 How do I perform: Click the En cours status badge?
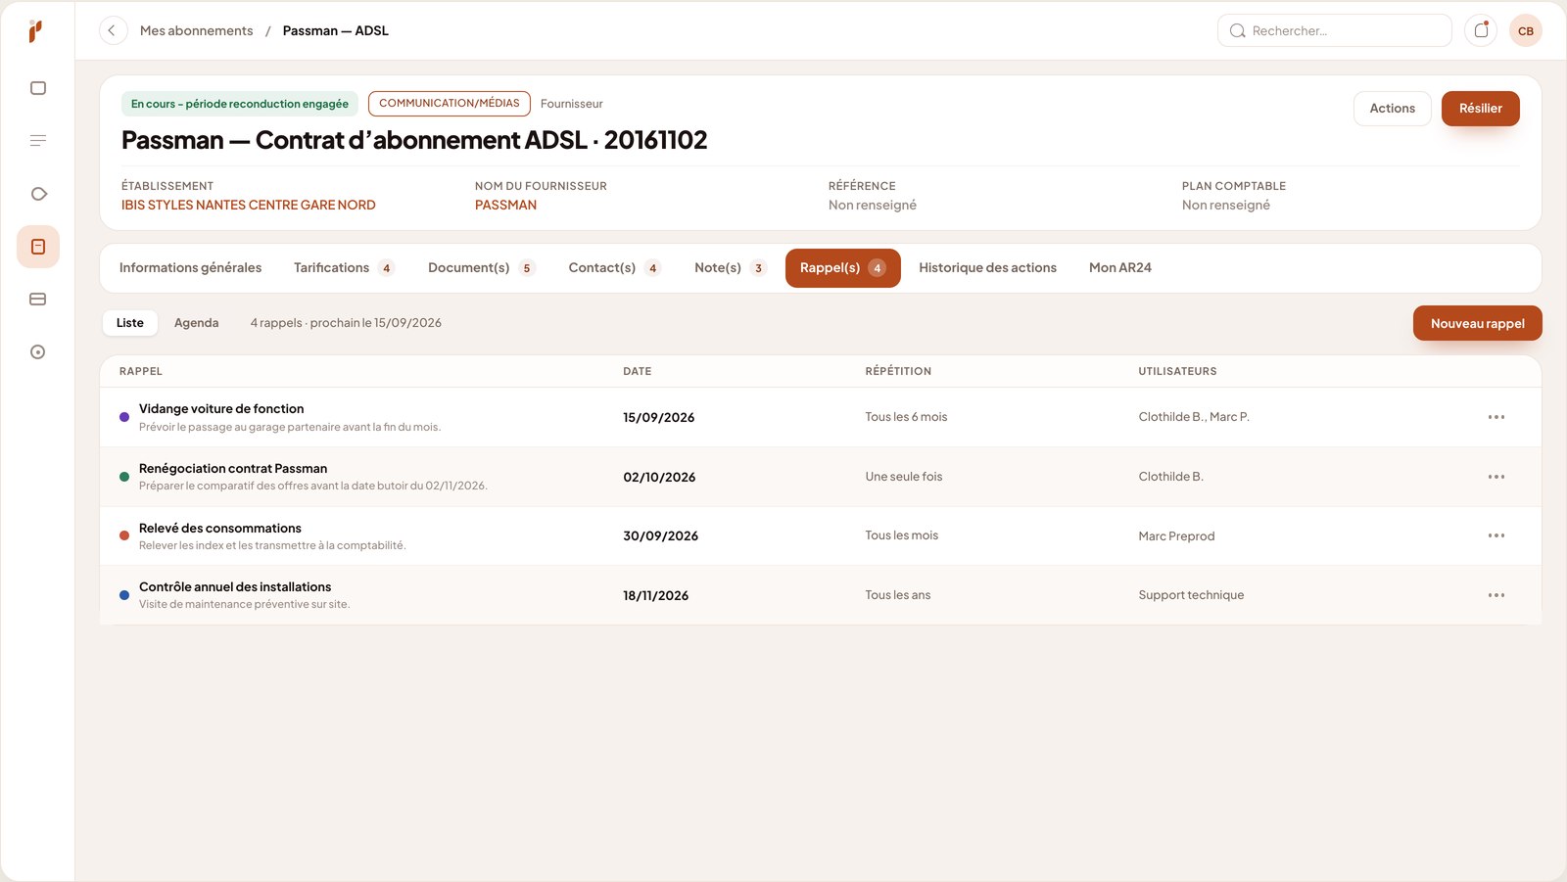pos(240,104)
